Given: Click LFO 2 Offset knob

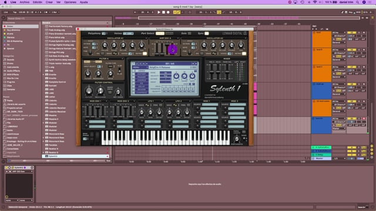Looking at the screenshot, I should pyautogui.click(x=187, y=112).
